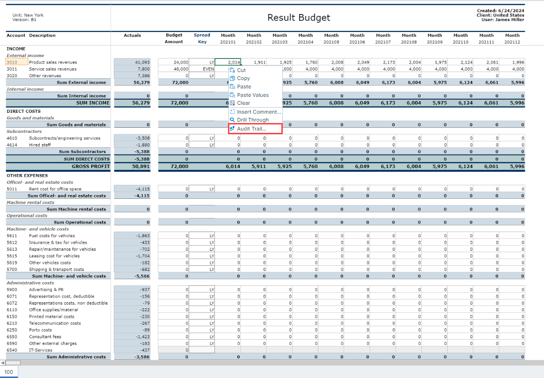This screenshot has height=378, width=544.
Task: Click the Drill Through magnifier icon
Action: (x=232, y=120)
